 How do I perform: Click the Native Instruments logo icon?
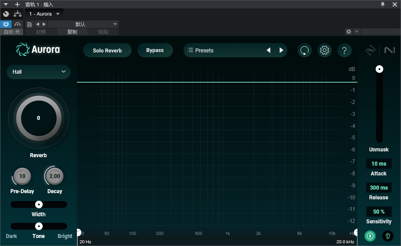click(x=389, y=50)
